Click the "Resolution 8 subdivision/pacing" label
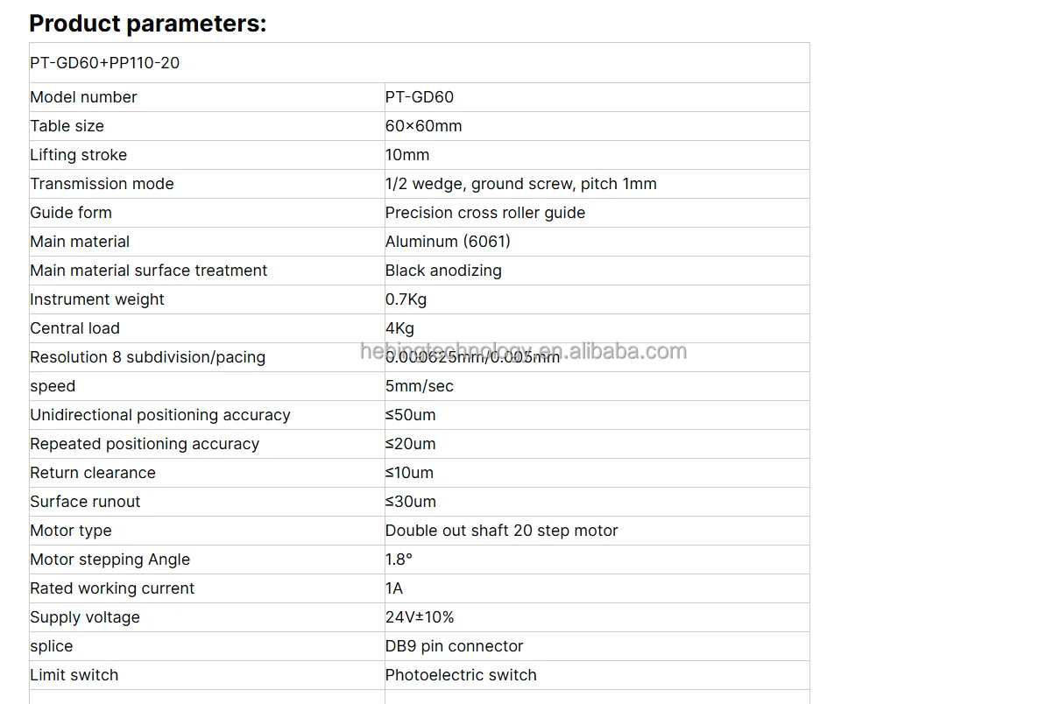This screenshot has height=704, width=1046. coord(147,357)
